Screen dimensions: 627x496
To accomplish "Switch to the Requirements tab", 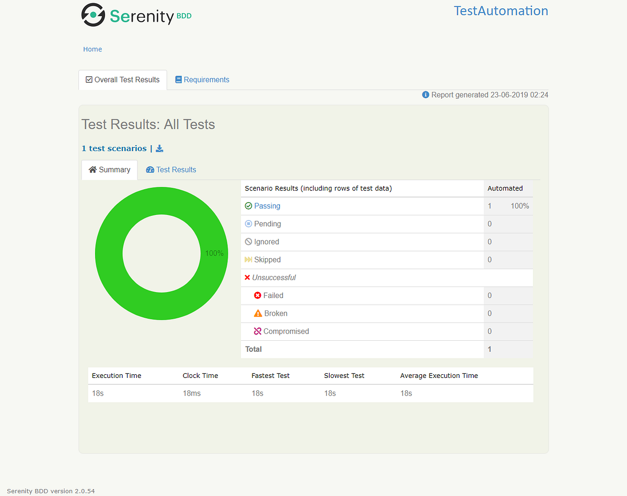I will 202,79.
